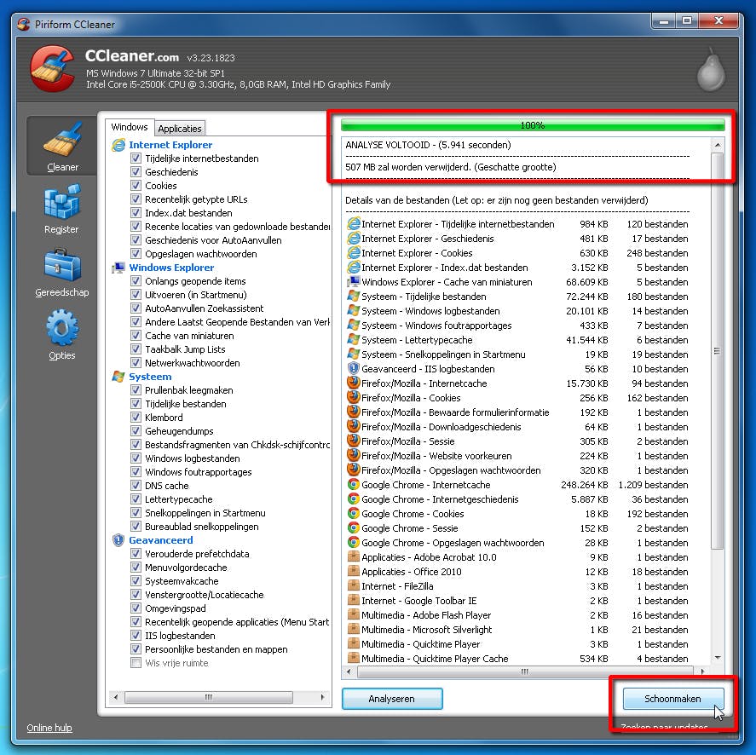The image size is (756, 755).
Task: Click Firefox icon of Downloadgeschiedenis result
Action: 354,426
